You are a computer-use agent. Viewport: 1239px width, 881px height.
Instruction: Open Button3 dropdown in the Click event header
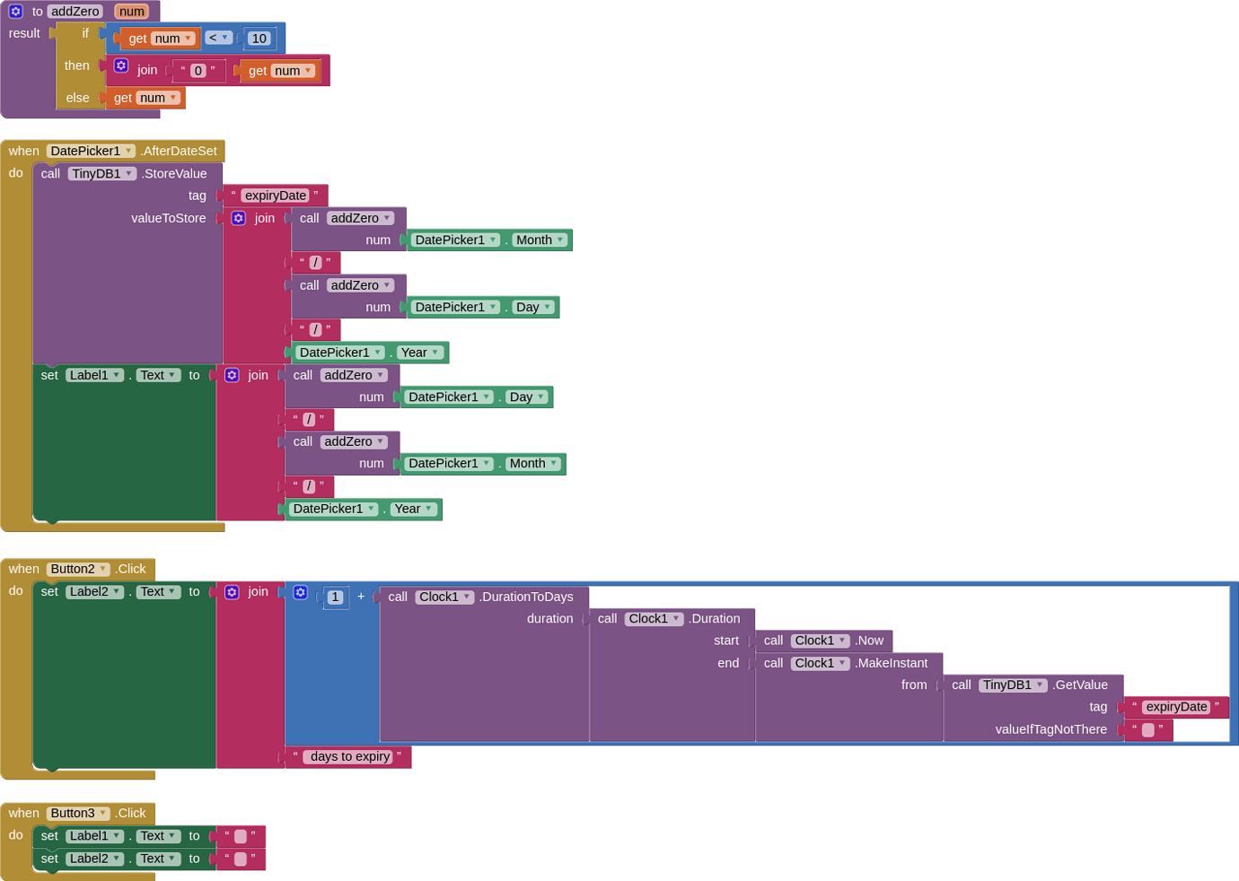pyautogui.click(x=79, y=814)
